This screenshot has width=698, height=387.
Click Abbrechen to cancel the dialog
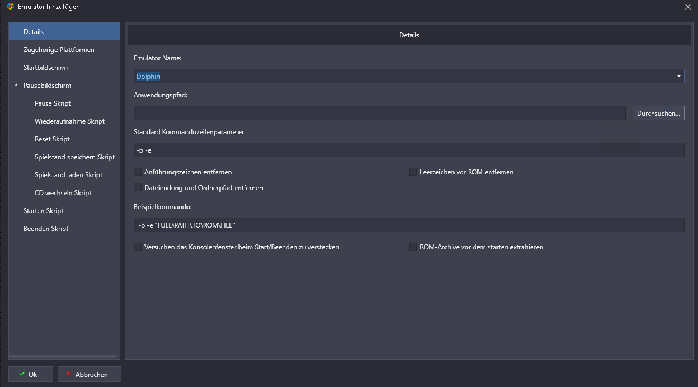pyautogui.click(x=90, y=374)
